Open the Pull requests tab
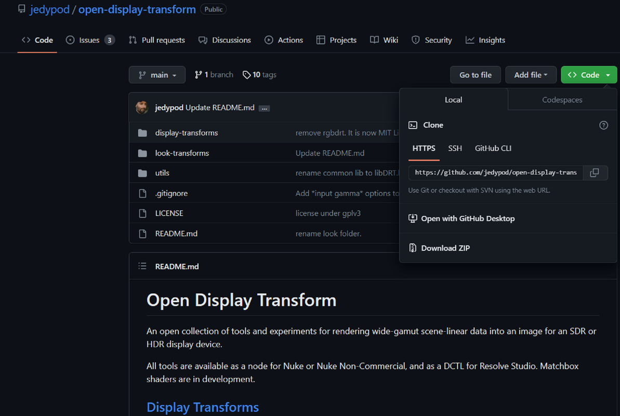 point(157,40)
